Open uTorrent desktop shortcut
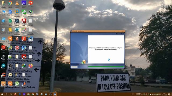 (17, 84)
